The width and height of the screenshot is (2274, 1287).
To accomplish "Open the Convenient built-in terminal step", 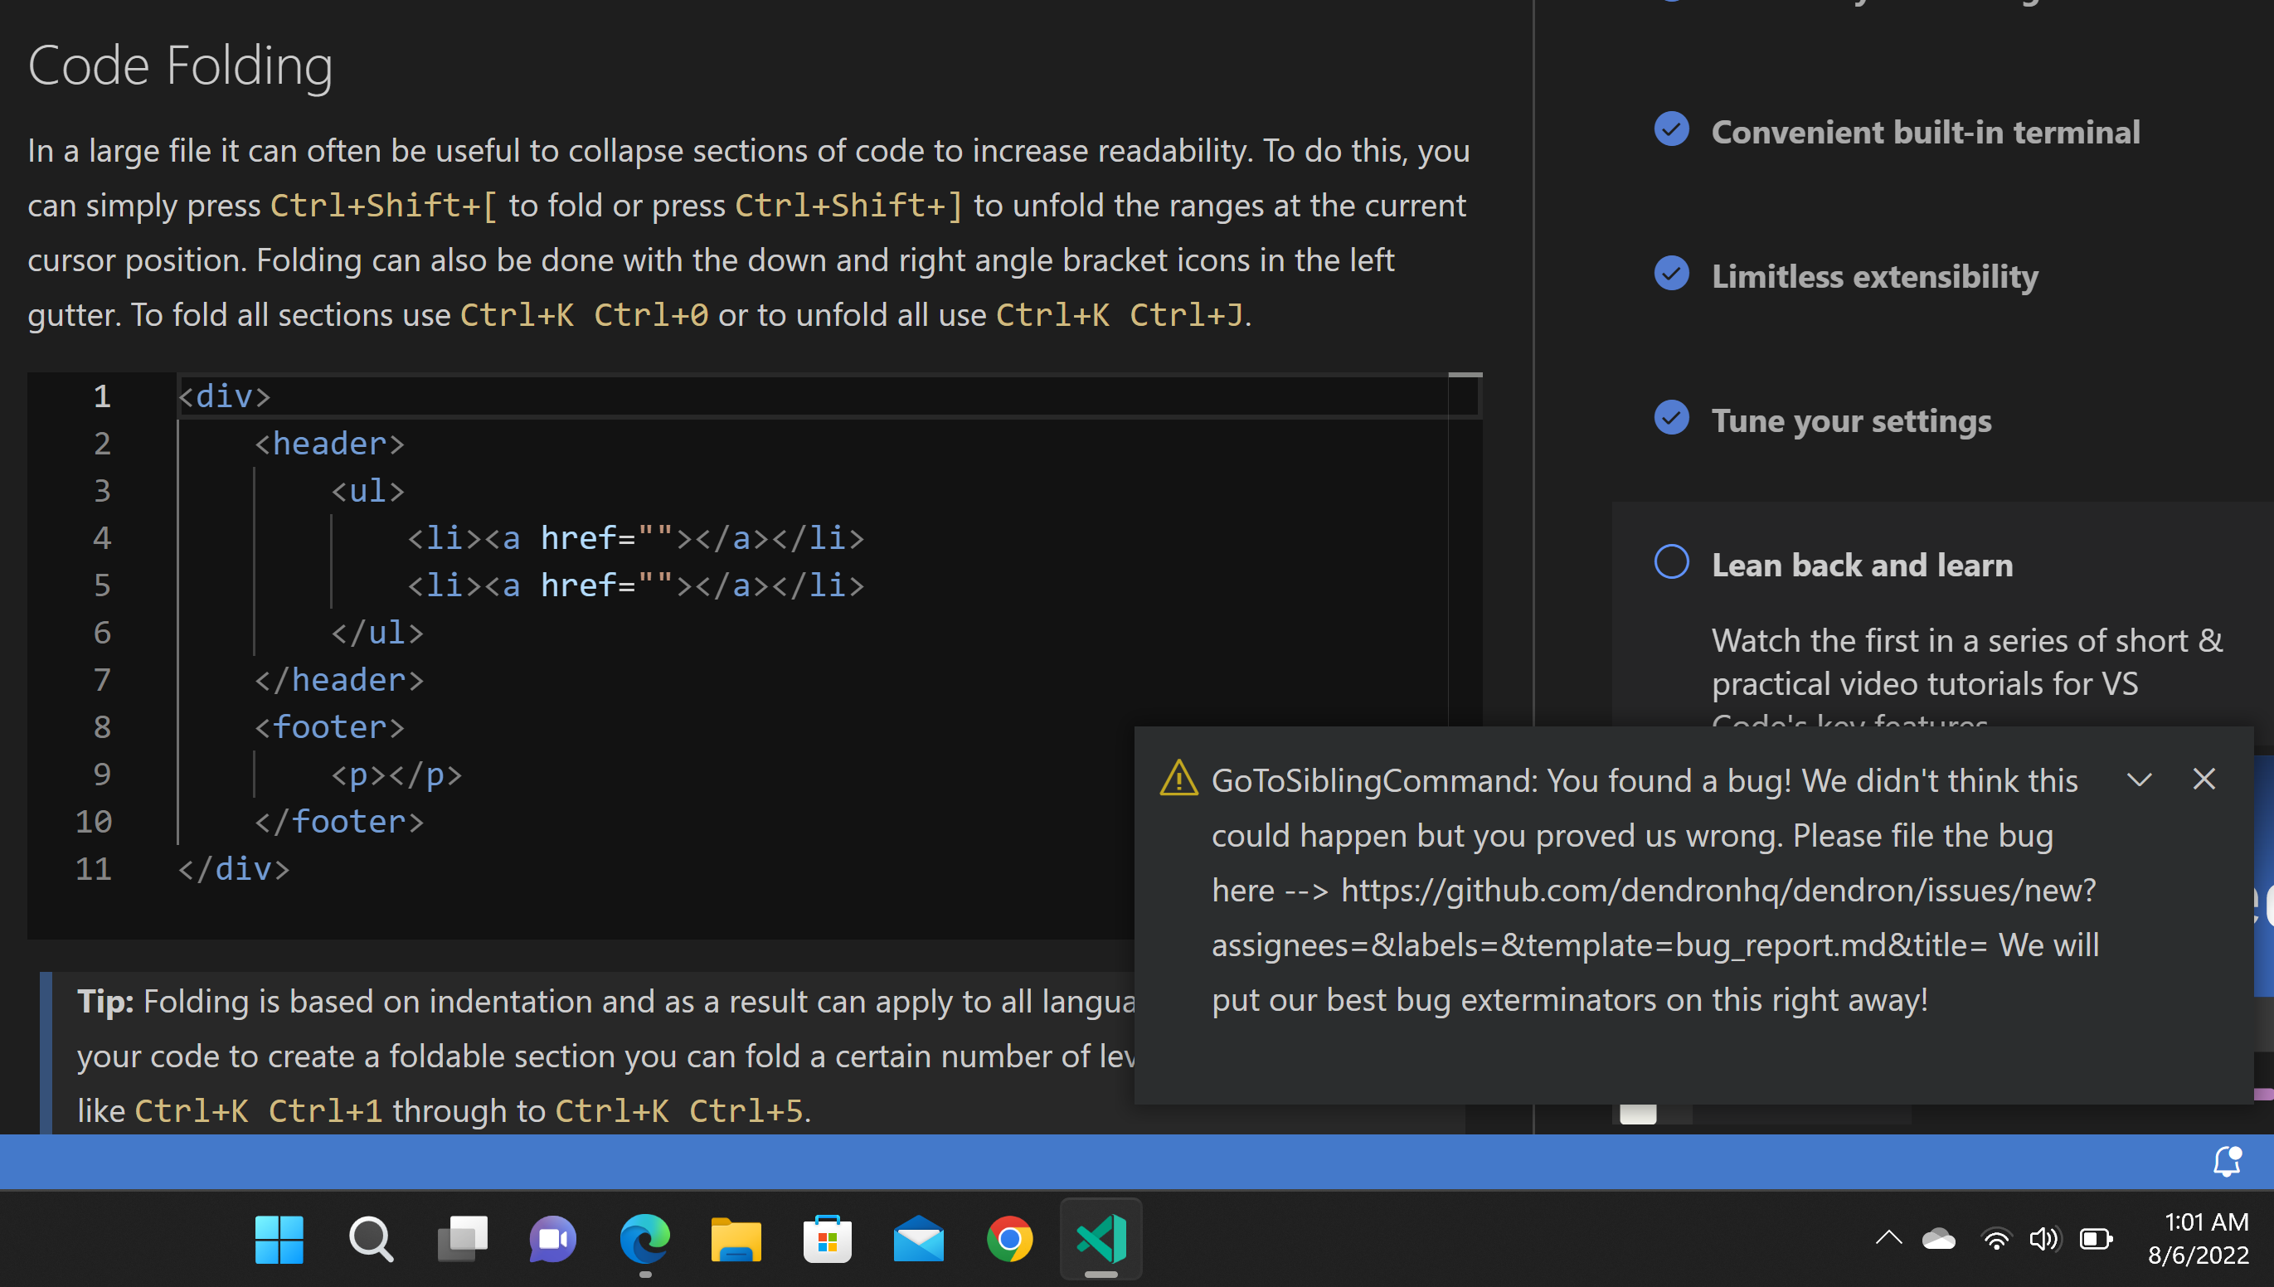I will point(1925,133).
